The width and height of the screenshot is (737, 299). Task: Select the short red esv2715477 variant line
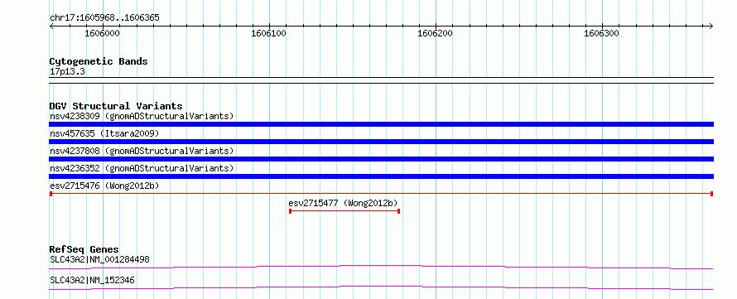click(x=344, y=211)
